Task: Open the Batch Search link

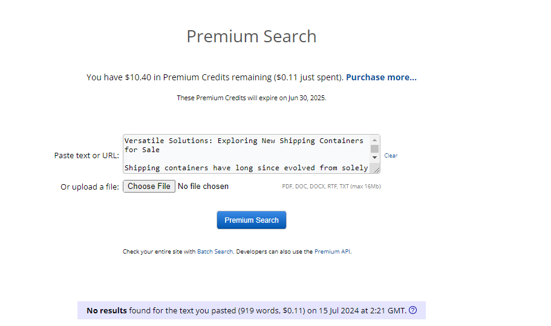Action: coord(215,251)
